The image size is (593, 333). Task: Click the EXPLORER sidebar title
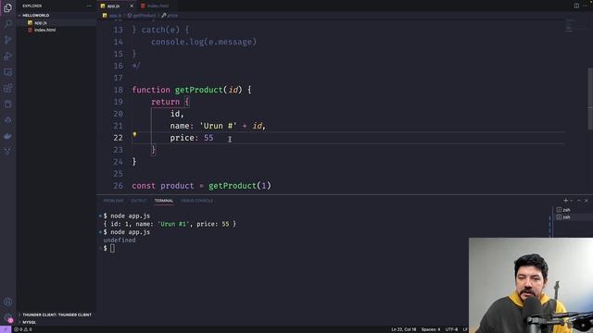32,6
